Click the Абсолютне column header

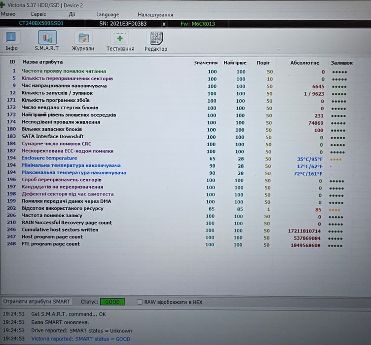(305, 63)
